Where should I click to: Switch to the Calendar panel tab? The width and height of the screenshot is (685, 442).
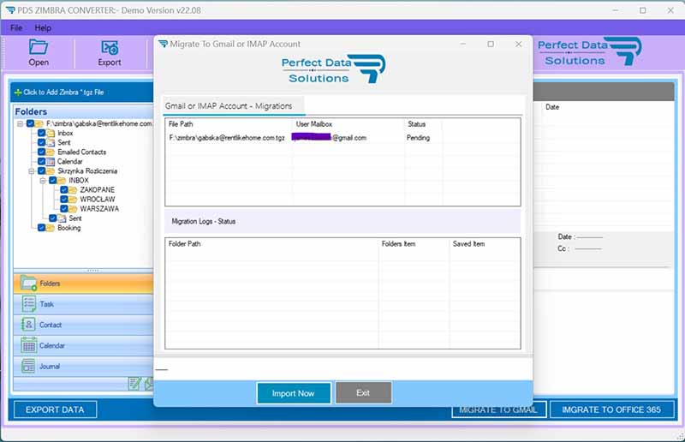(x=83, y=345)
